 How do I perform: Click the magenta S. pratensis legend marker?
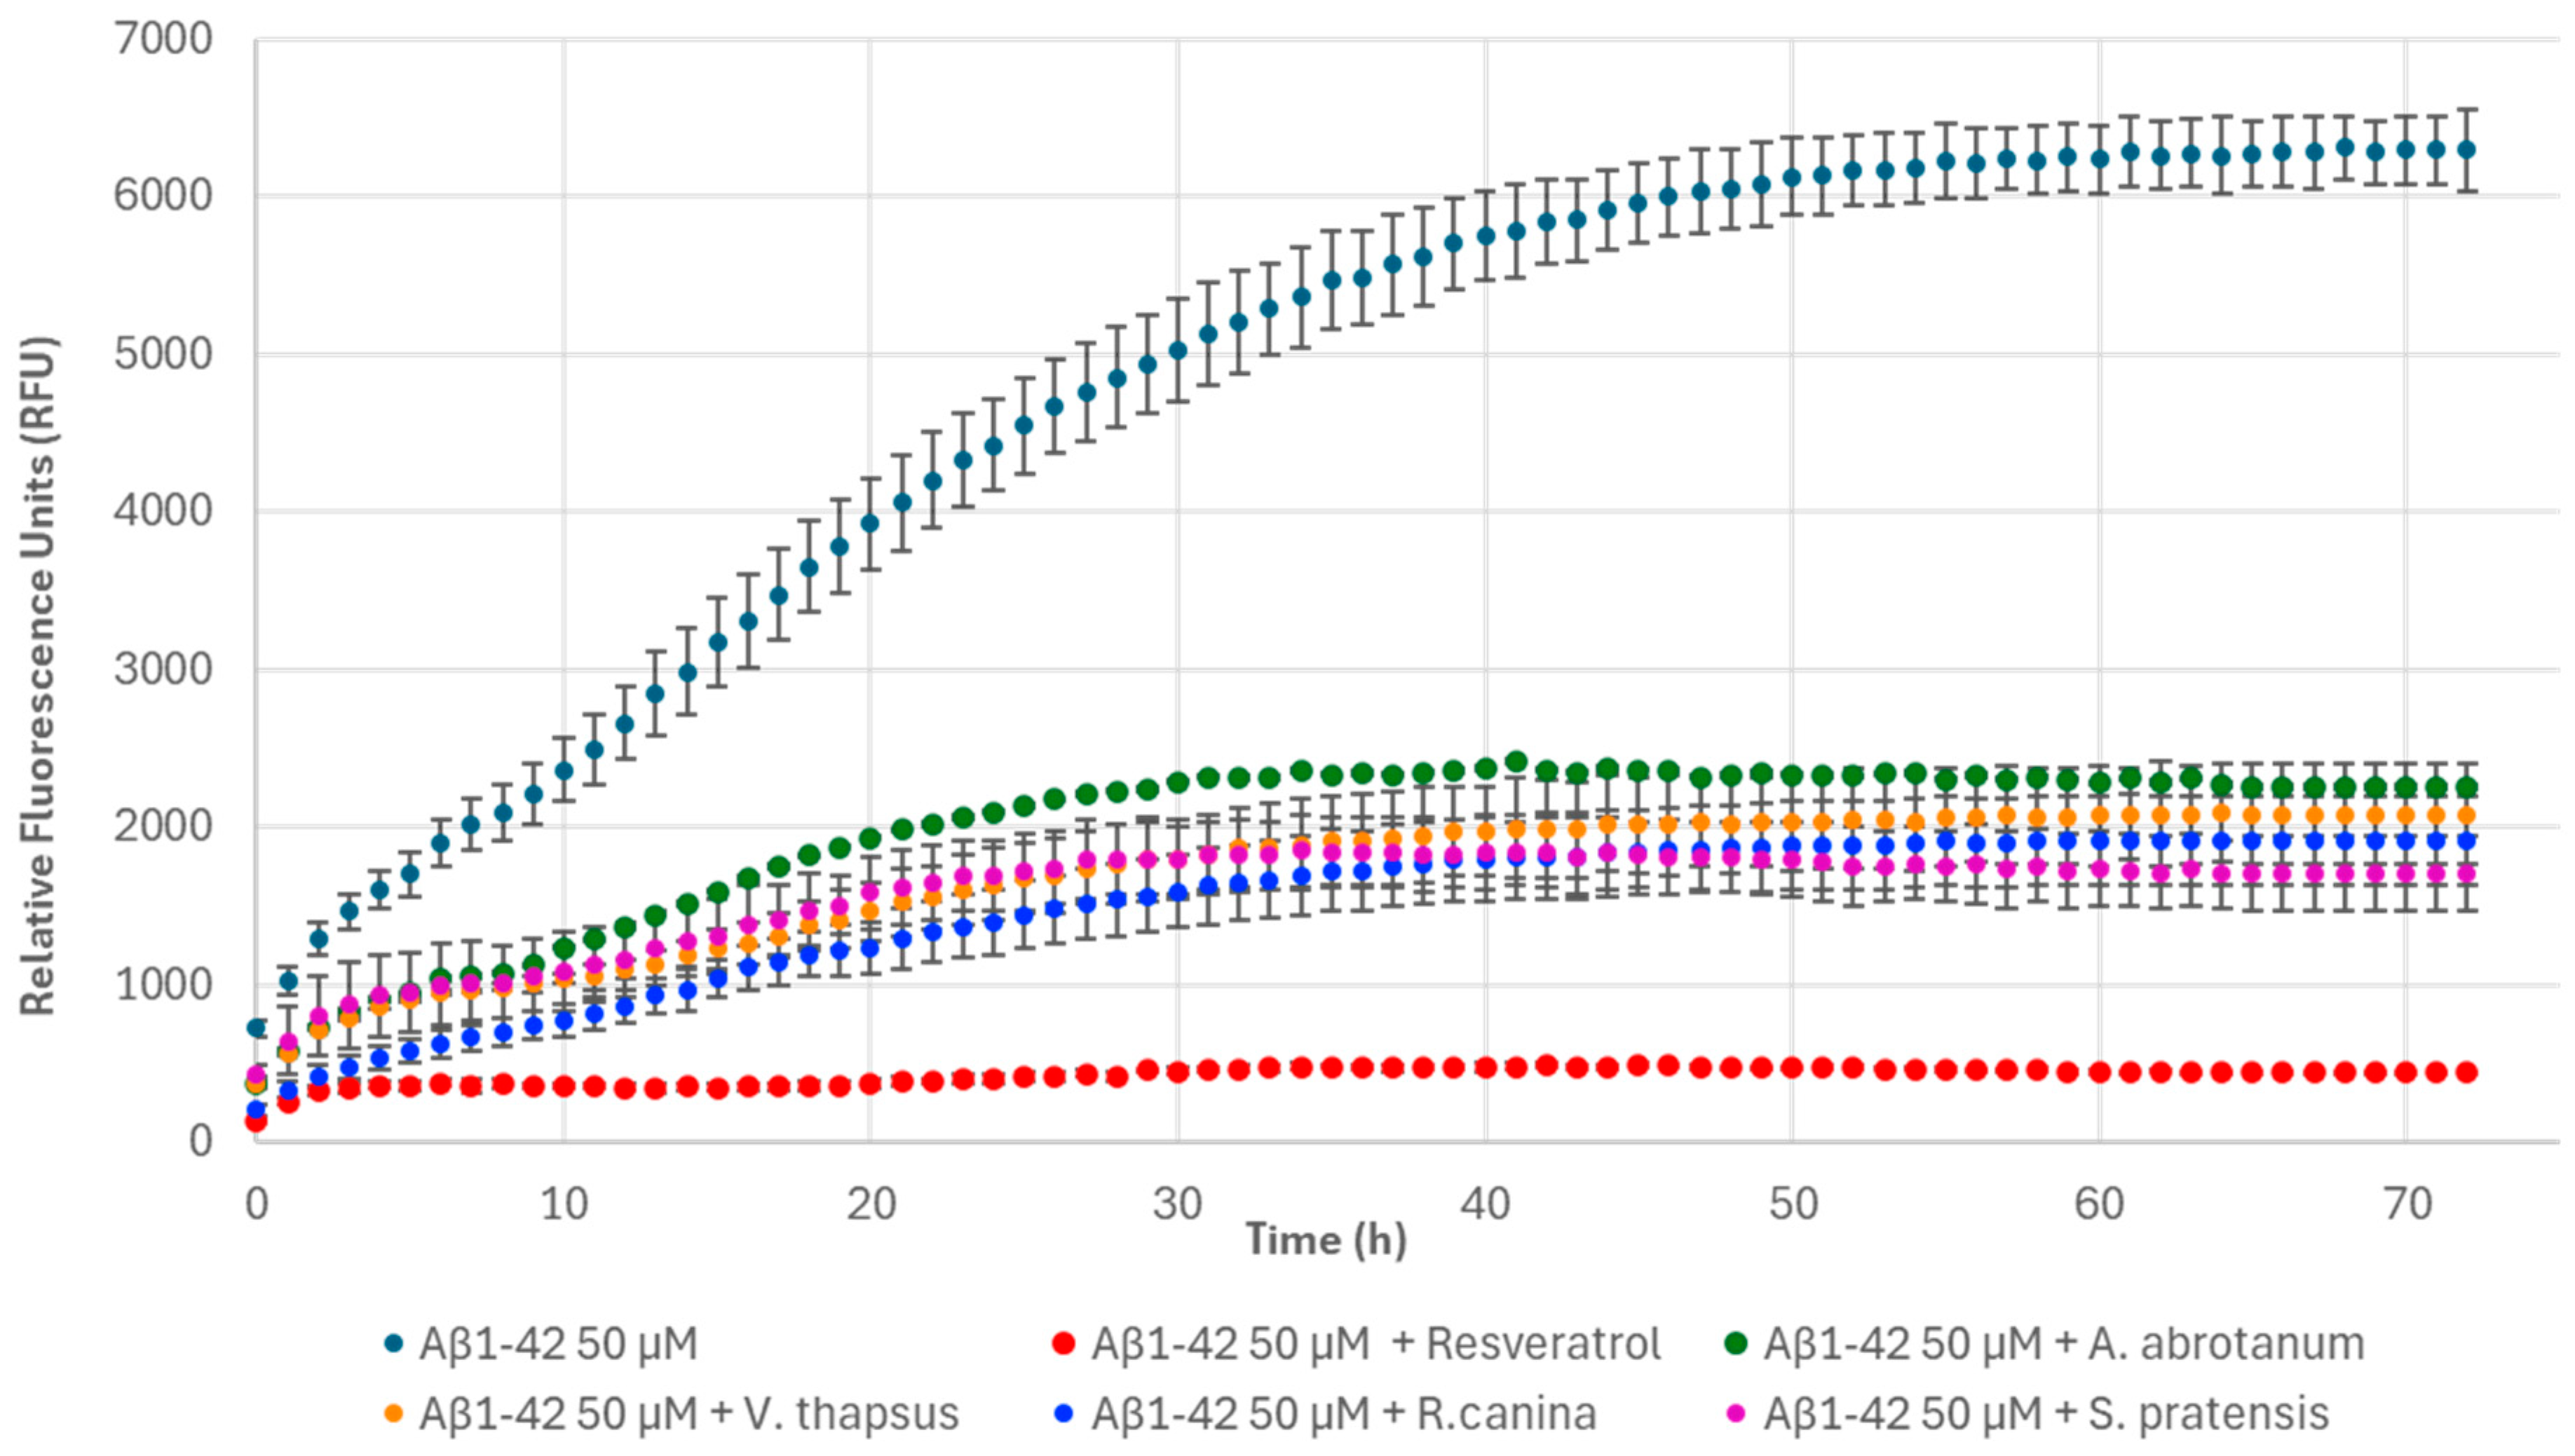(1736, 1414)
